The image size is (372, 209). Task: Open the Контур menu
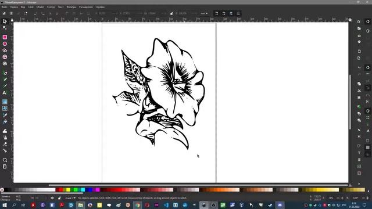(x=51, y=7)
